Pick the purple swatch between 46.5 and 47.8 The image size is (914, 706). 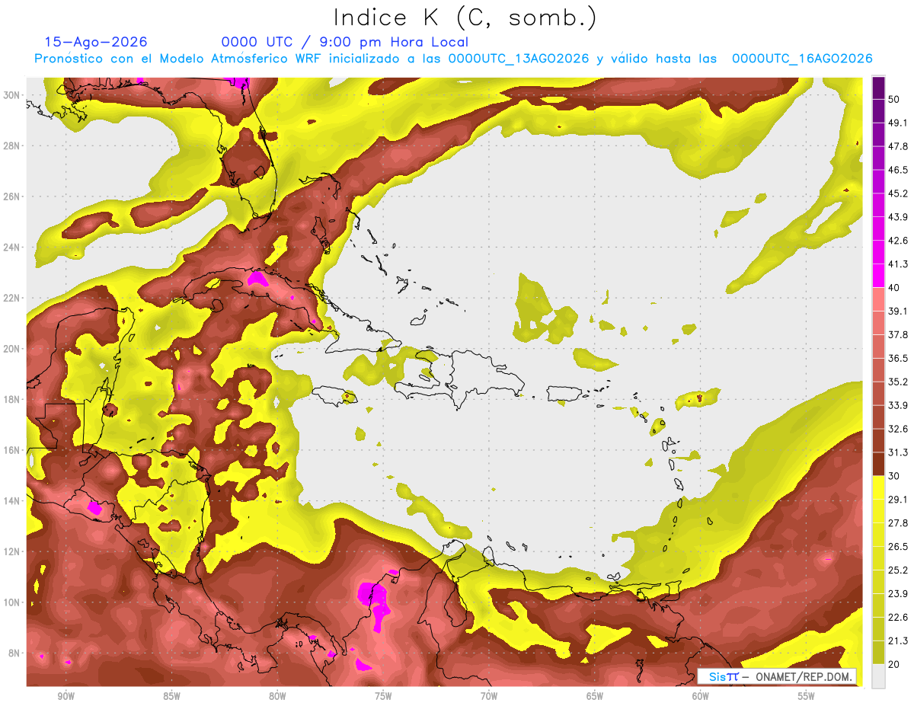tap(878, 158)
